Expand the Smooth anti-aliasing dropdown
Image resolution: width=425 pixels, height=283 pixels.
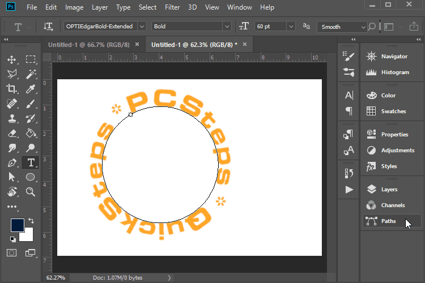pos(362,27)
